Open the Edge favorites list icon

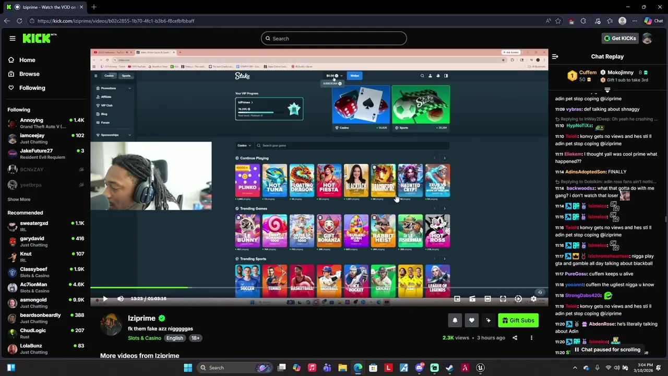pos(610,21)
